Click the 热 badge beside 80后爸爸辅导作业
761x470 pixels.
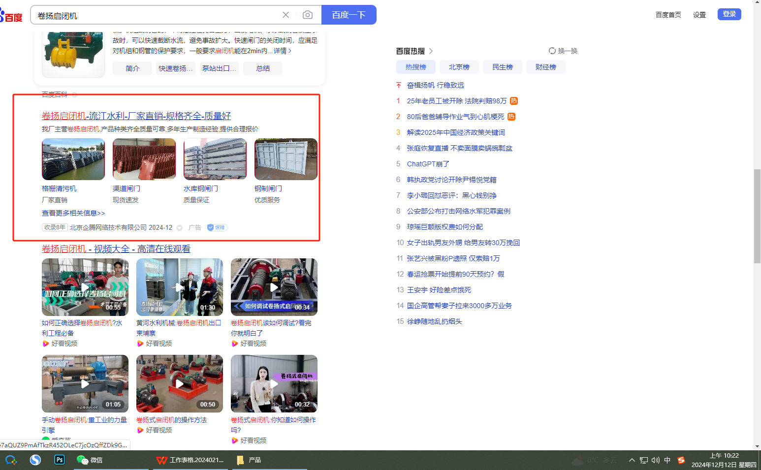511,117
